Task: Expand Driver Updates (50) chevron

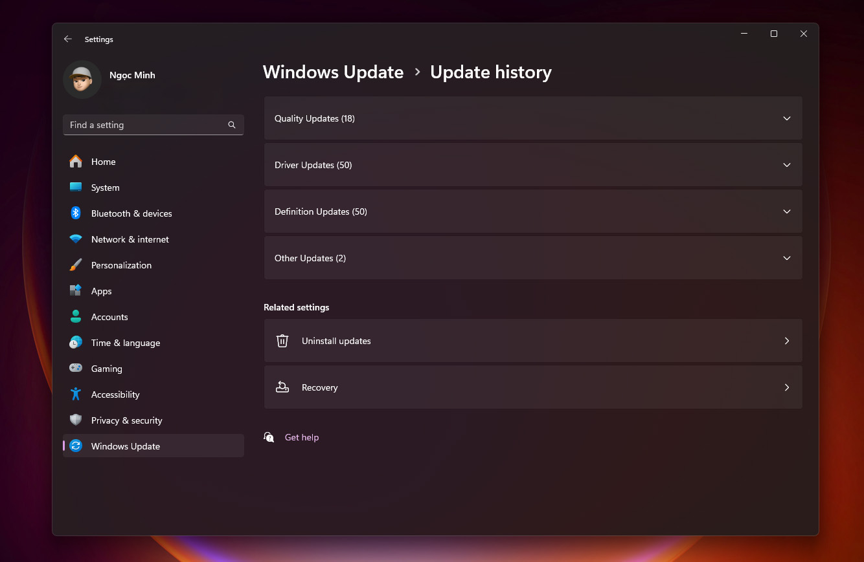Action: [787, 165]
